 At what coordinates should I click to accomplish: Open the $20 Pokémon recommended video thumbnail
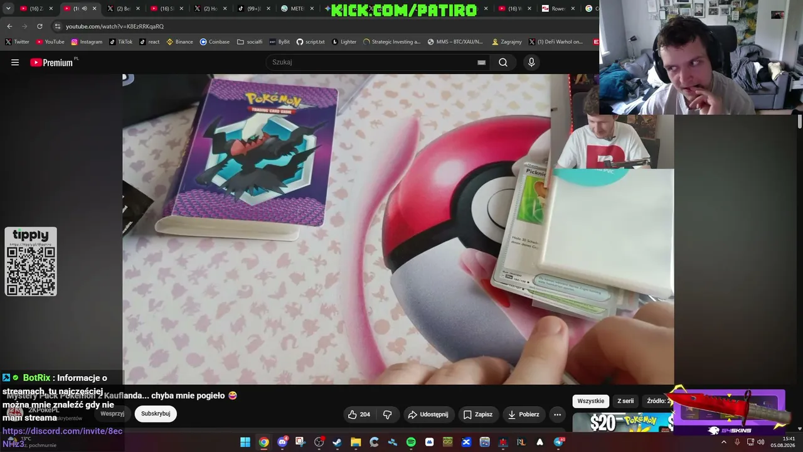click(x=623, y=422)
